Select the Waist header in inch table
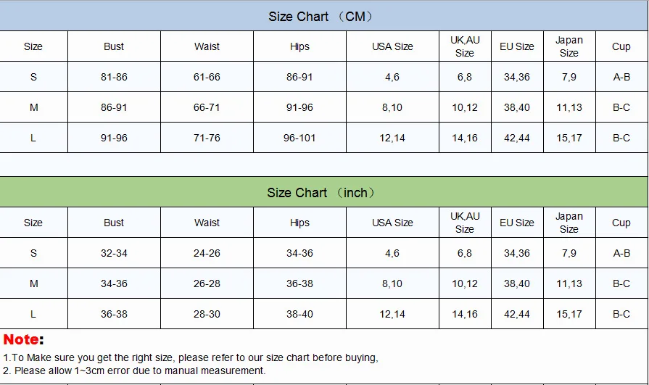Screen dimensions: 649x385 click(x=207, y=223)
